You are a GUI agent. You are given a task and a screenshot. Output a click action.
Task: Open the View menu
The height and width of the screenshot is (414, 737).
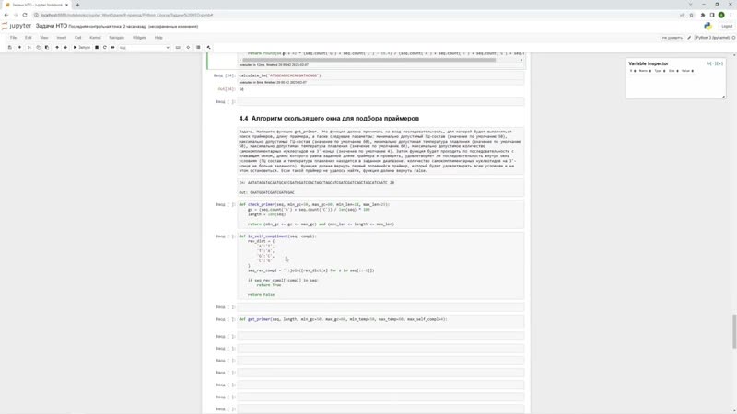pos(43,38)
